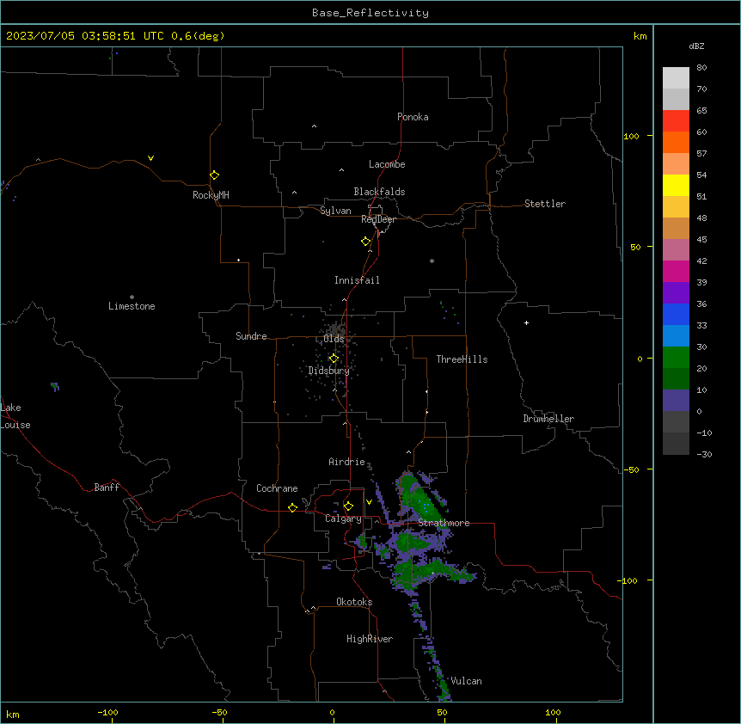
Task: Pick the red 60-65 dBZ legend swatch
Action: click(676, 121)
